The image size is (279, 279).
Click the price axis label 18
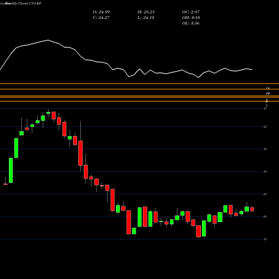coord(265,239)
